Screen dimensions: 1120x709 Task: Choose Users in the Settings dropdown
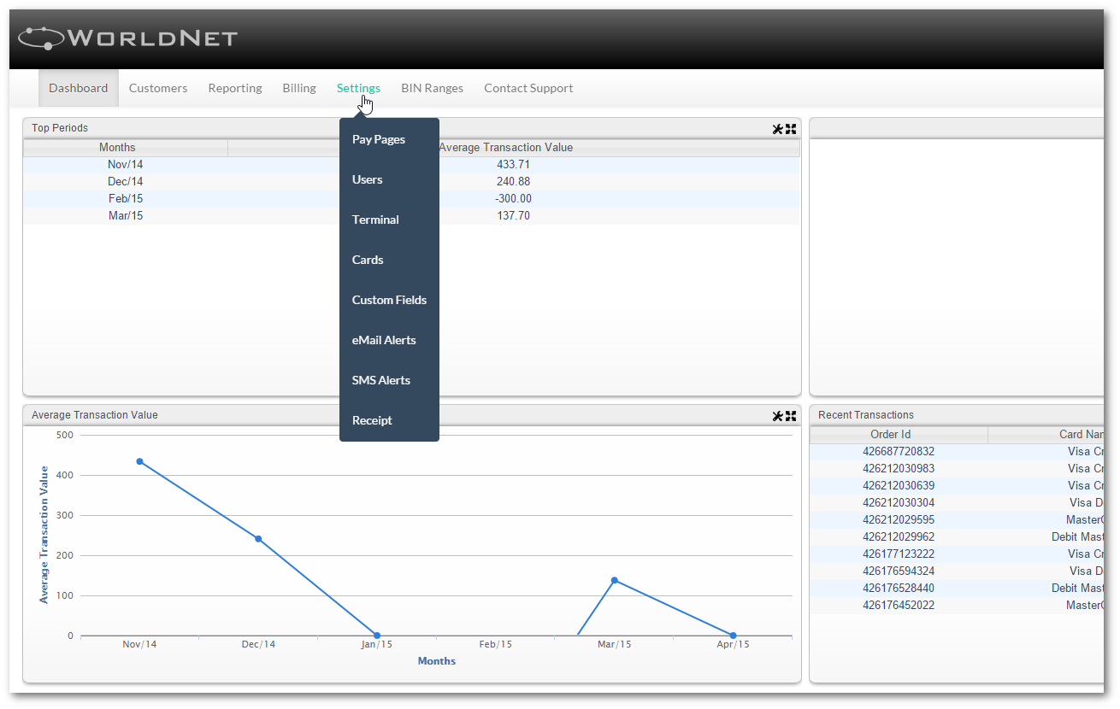[368, 179]
